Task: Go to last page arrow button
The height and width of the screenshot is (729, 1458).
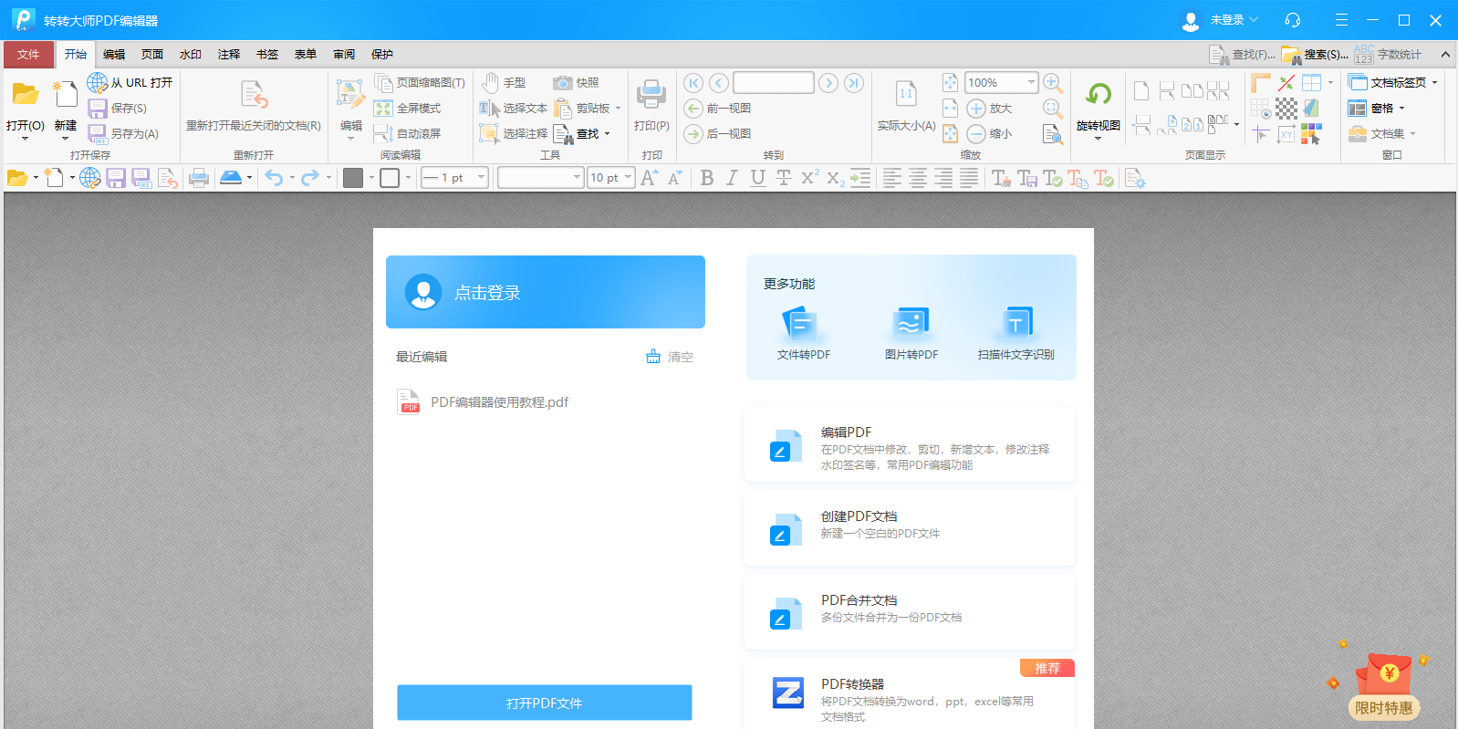Action: pos(854,83)
